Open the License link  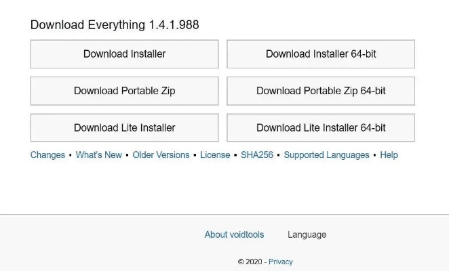[x=215, y=155]
